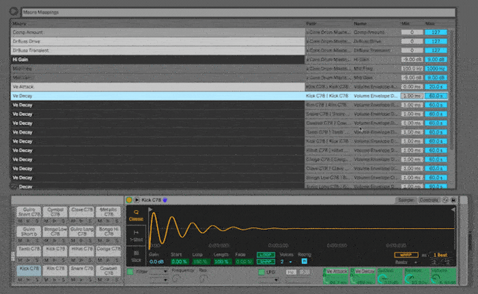This screenshot has height=294, width=478.
Task: Preview the Rim C78 pad
Action: pos(55,280)
